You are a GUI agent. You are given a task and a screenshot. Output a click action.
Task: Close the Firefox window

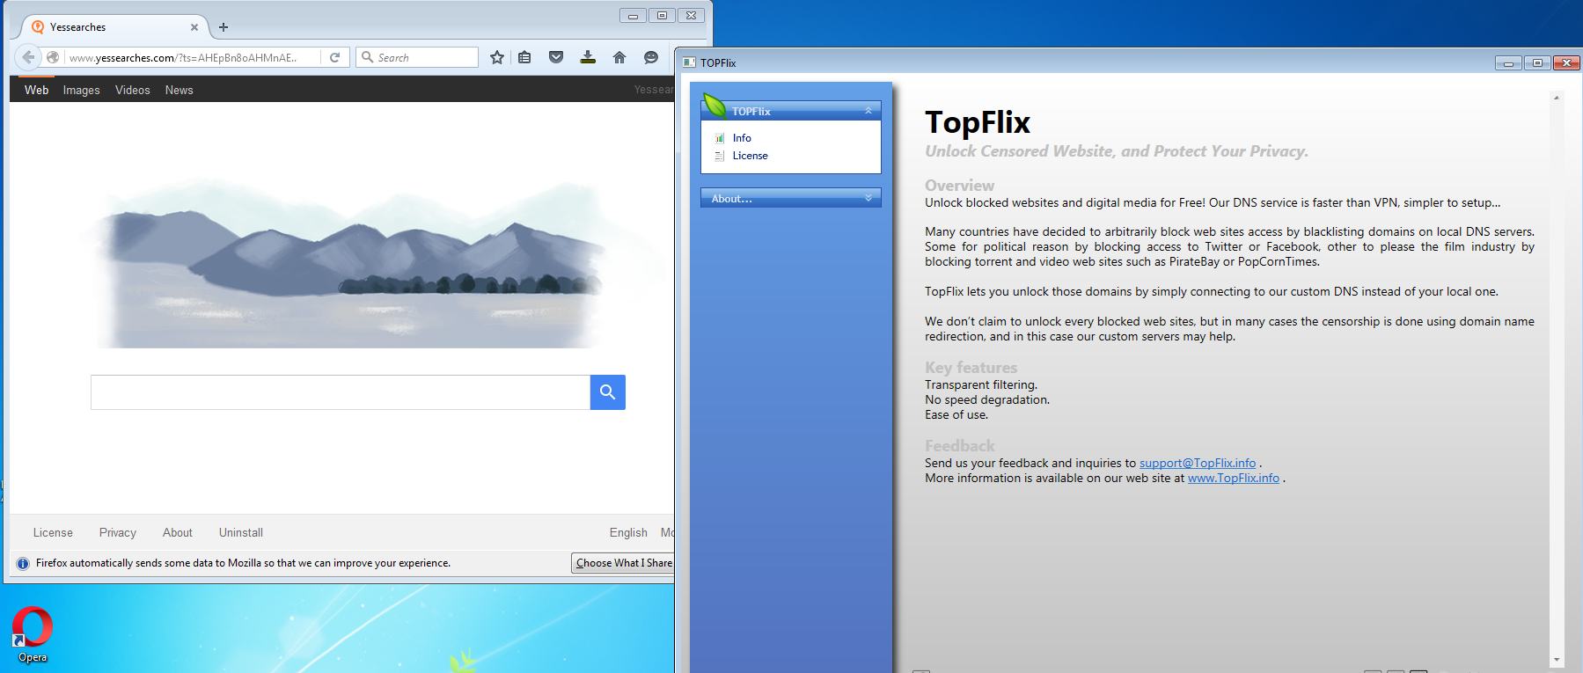pyautogui.click(x=692, y=15)
